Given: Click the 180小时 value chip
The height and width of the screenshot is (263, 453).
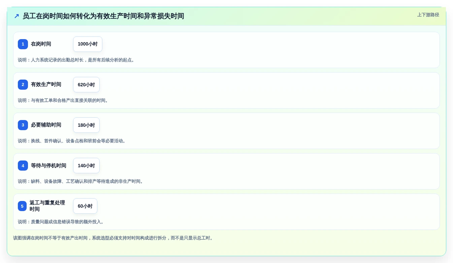Looking at the screenshot, I should tap(86, 125).
